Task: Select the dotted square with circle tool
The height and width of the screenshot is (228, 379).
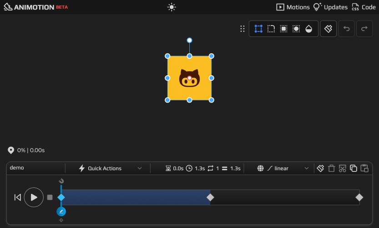Action: click(x=296, y=29)
